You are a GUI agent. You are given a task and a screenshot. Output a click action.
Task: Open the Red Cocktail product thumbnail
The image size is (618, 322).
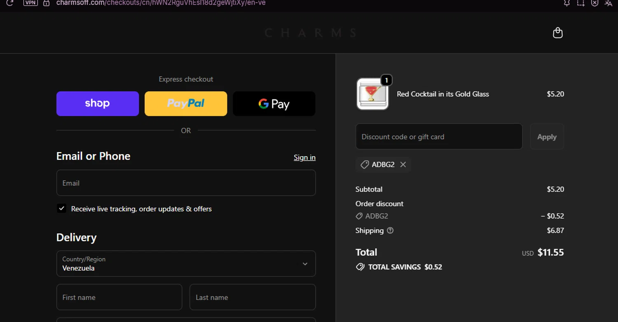pyautogui.click(x=372, y=94)
